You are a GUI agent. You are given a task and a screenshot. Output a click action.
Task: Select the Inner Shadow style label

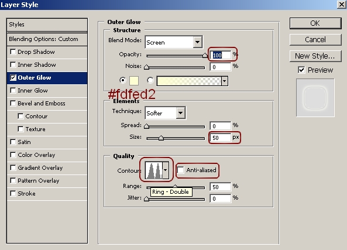[x=37, y=64]
